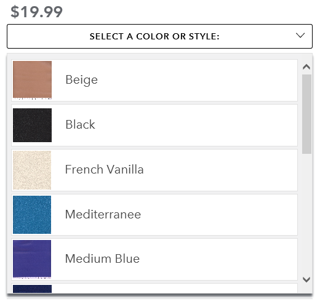This screenshot has width=328, height=304.
Task: Click empty area of the Medium Blue row
Action: [x=218, y=260]
